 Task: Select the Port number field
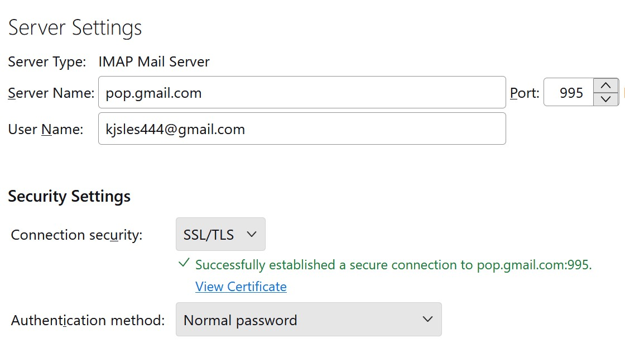[x=569, y=93]
